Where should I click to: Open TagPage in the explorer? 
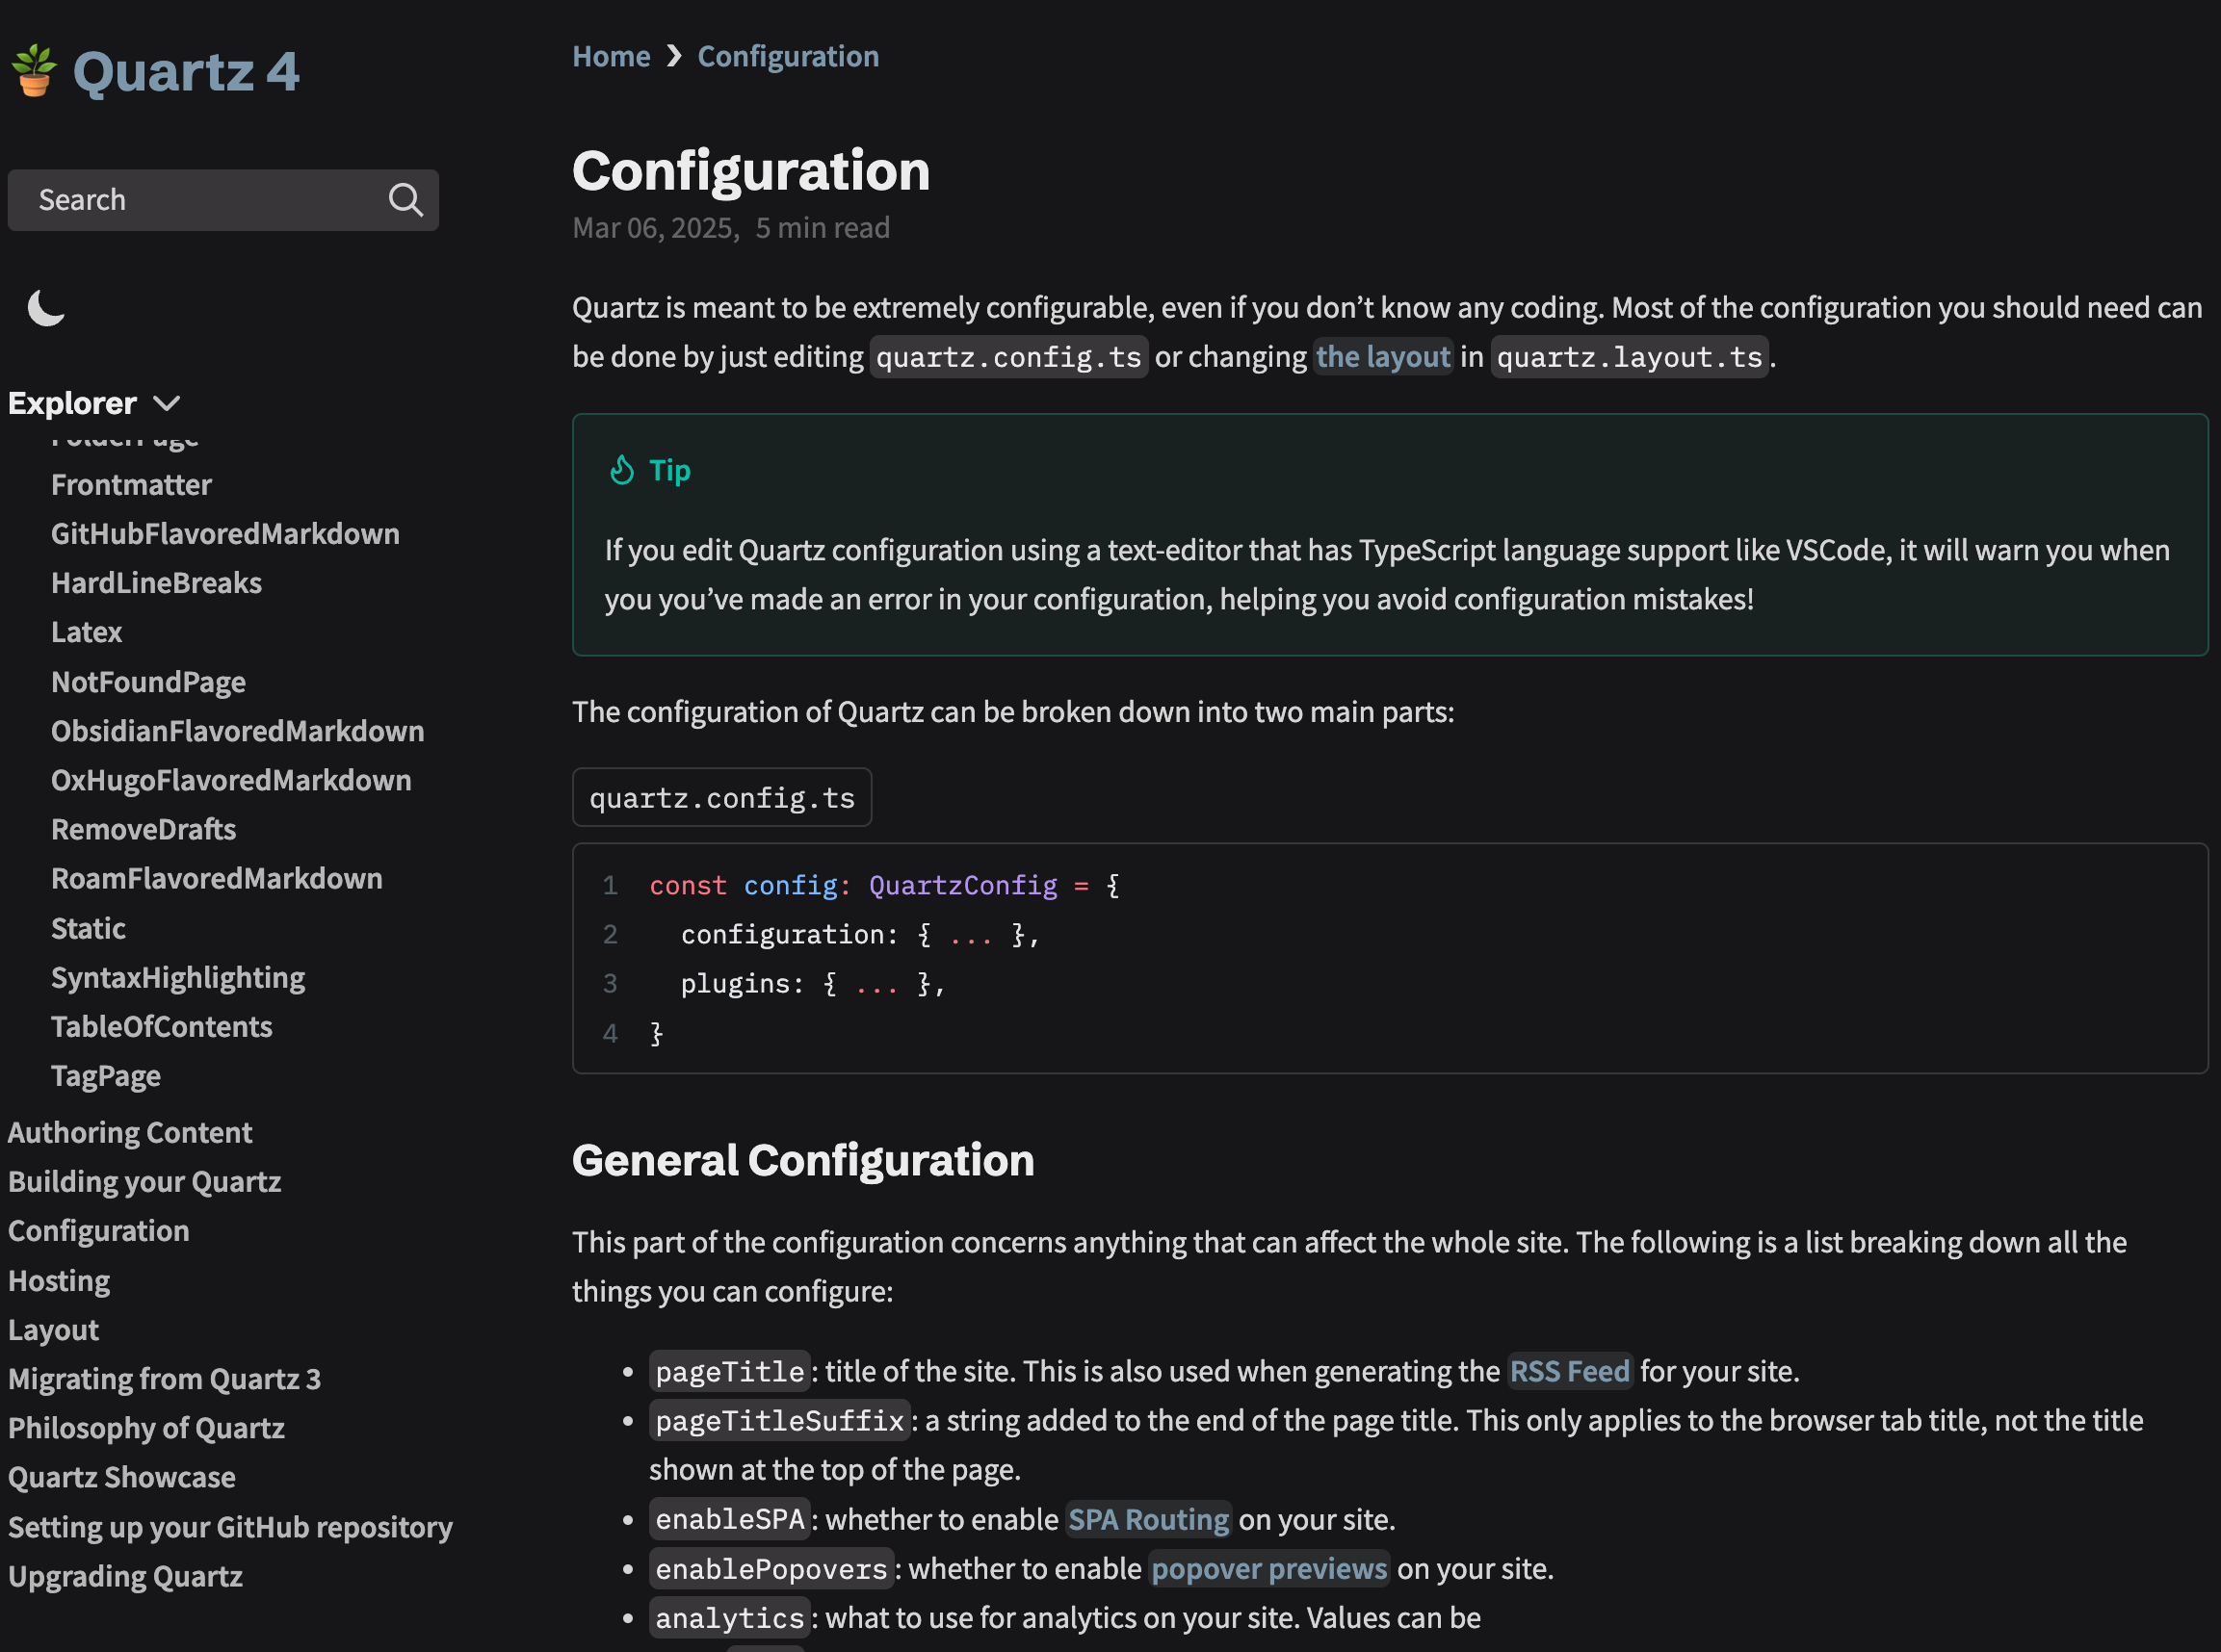pyautogui.click(x=106, y=1076)
